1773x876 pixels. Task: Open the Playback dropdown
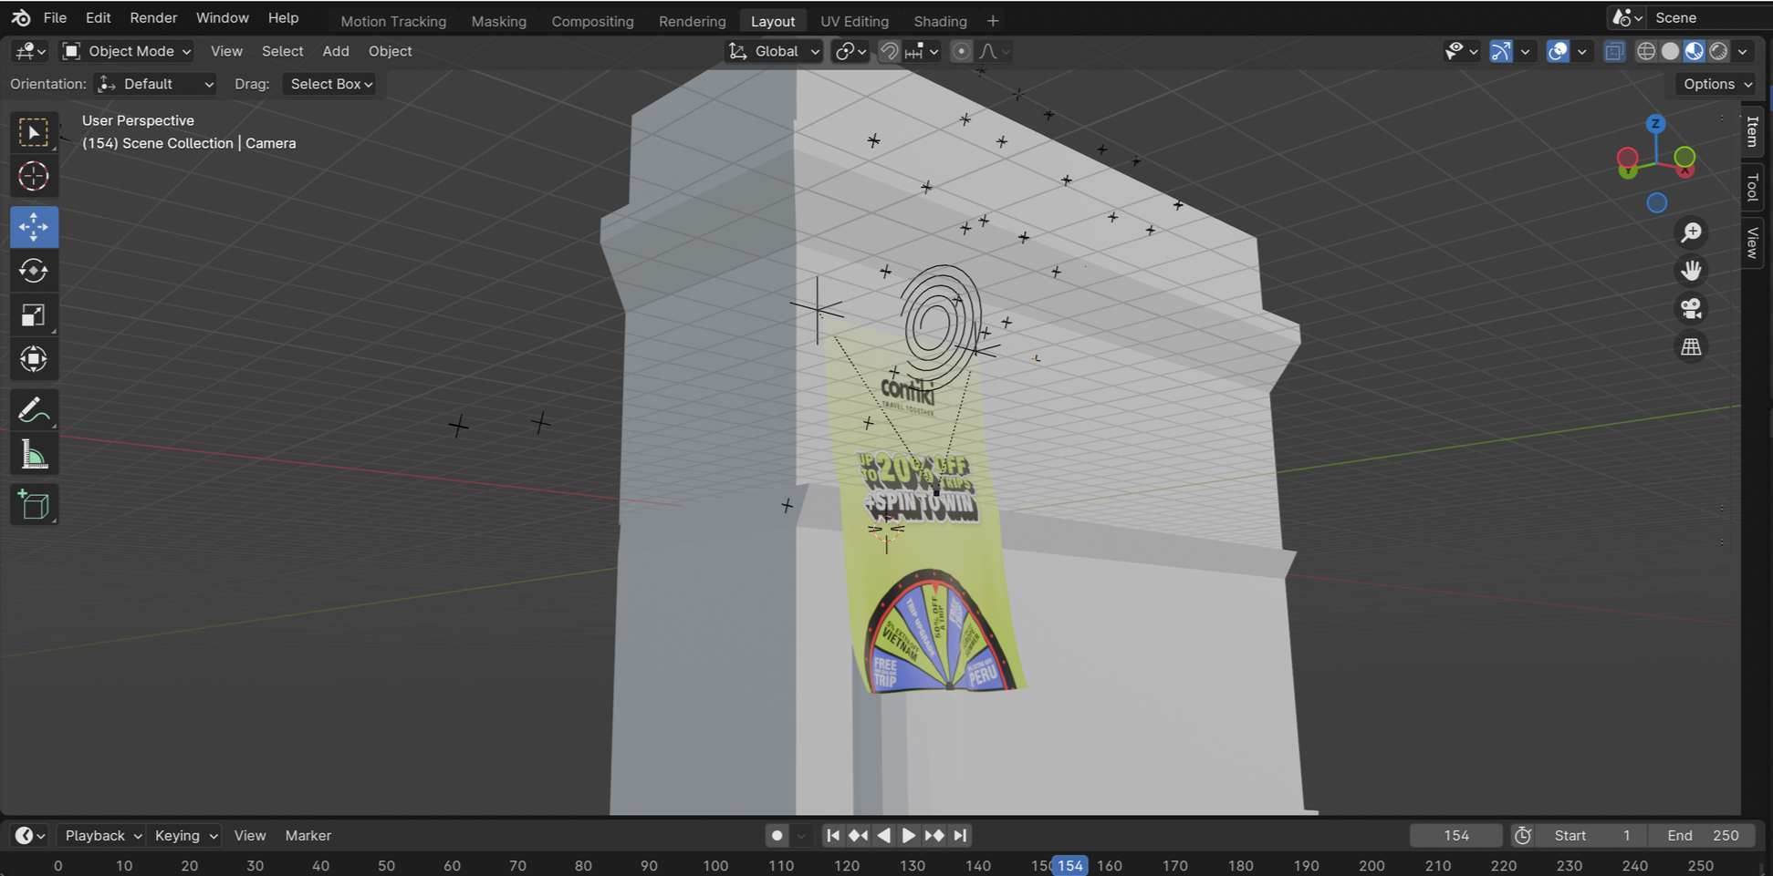(101, 835)
